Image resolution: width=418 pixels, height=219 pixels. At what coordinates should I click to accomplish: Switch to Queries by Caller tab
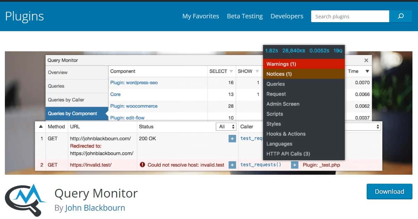click(x=66, y=100)
